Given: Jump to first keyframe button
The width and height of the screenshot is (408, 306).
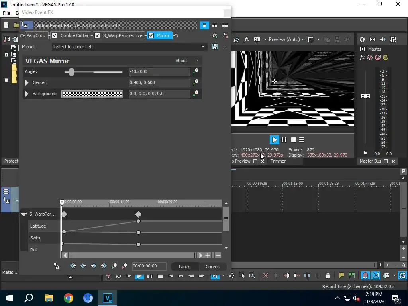Looking at the screenshot, I should pos(73,266).
